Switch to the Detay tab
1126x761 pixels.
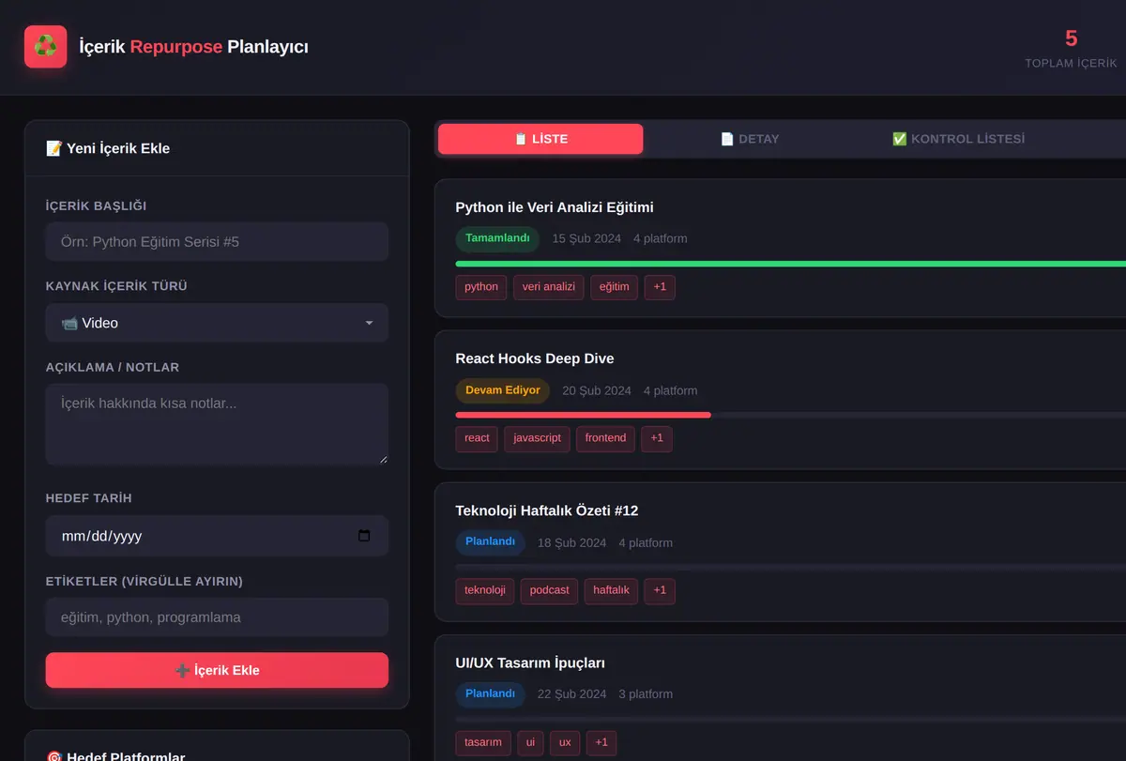tap(750, 139)
